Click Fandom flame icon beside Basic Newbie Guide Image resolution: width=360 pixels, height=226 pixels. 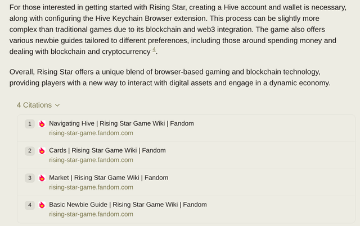point(42,205)
